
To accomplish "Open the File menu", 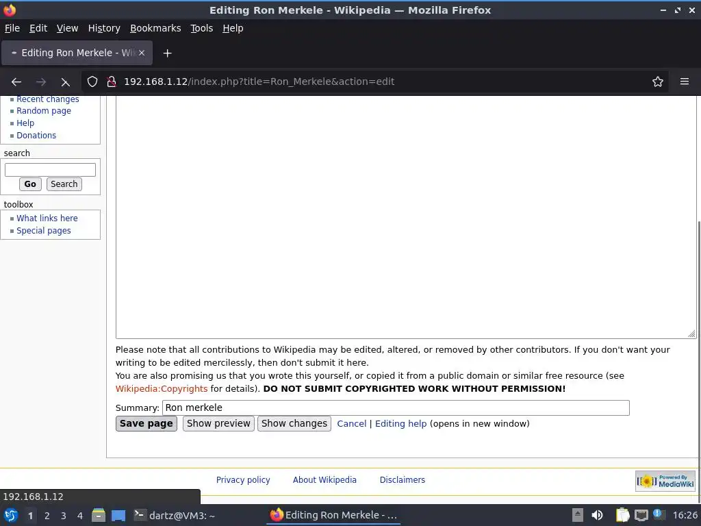I will click(x=12, y=28).
